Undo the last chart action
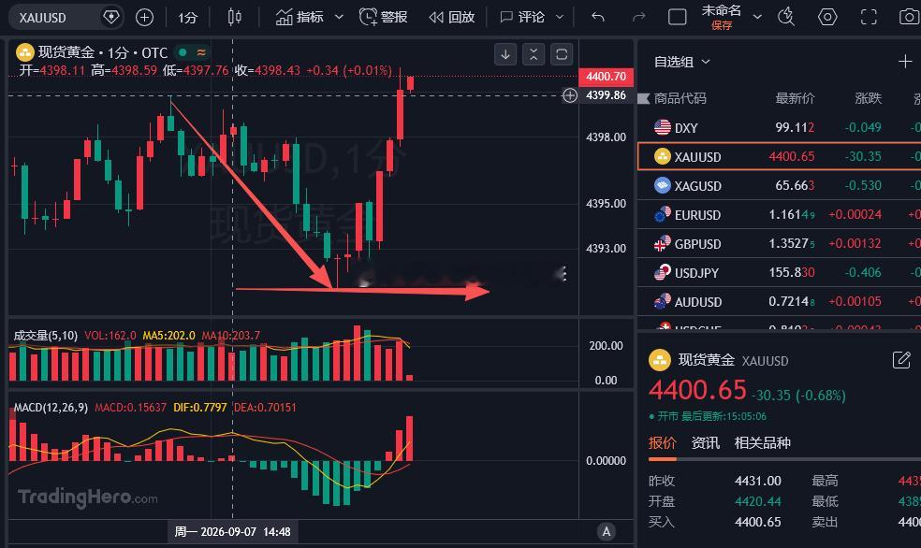Image resolution: width=921 pixels, height=548 pixels. (598, 18)
